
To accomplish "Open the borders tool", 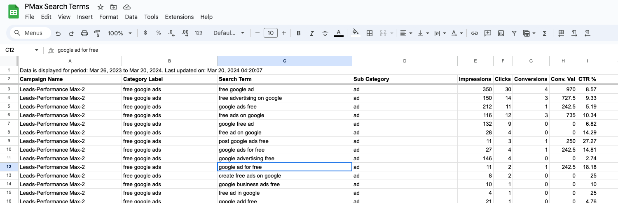I will tap(370, 33).
